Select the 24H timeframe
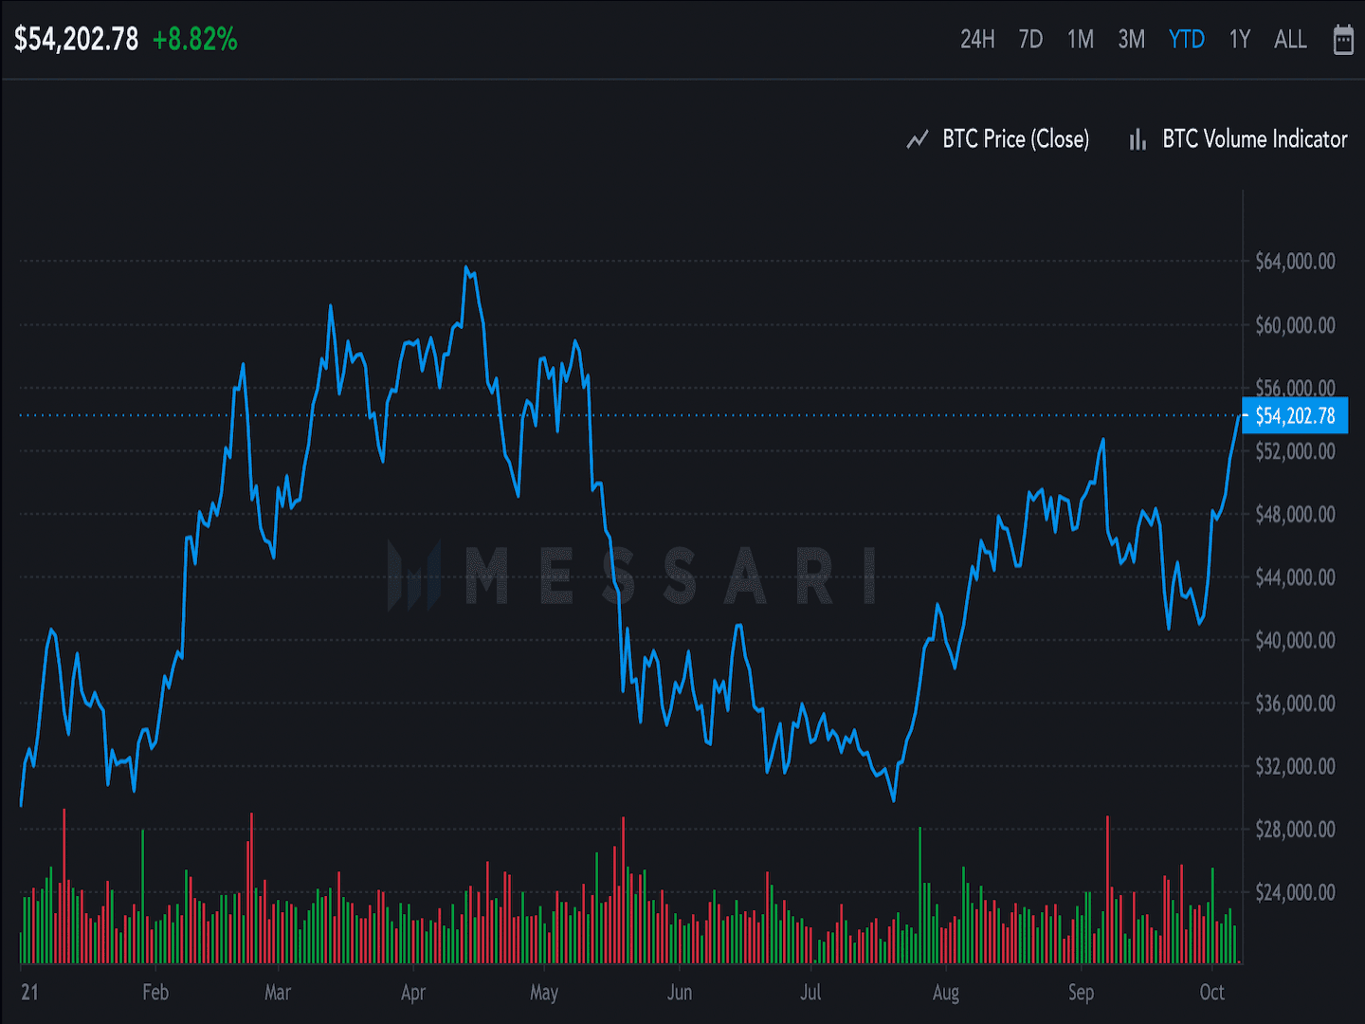1365x1024 pixels. point(977,40)
